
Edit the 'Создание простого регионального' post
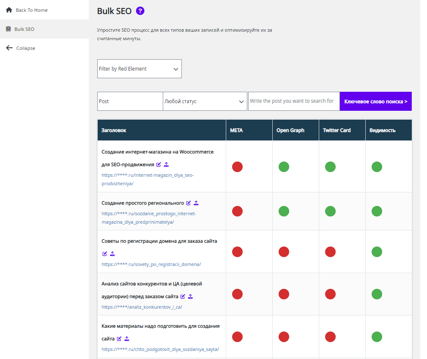tap(188, 203)
